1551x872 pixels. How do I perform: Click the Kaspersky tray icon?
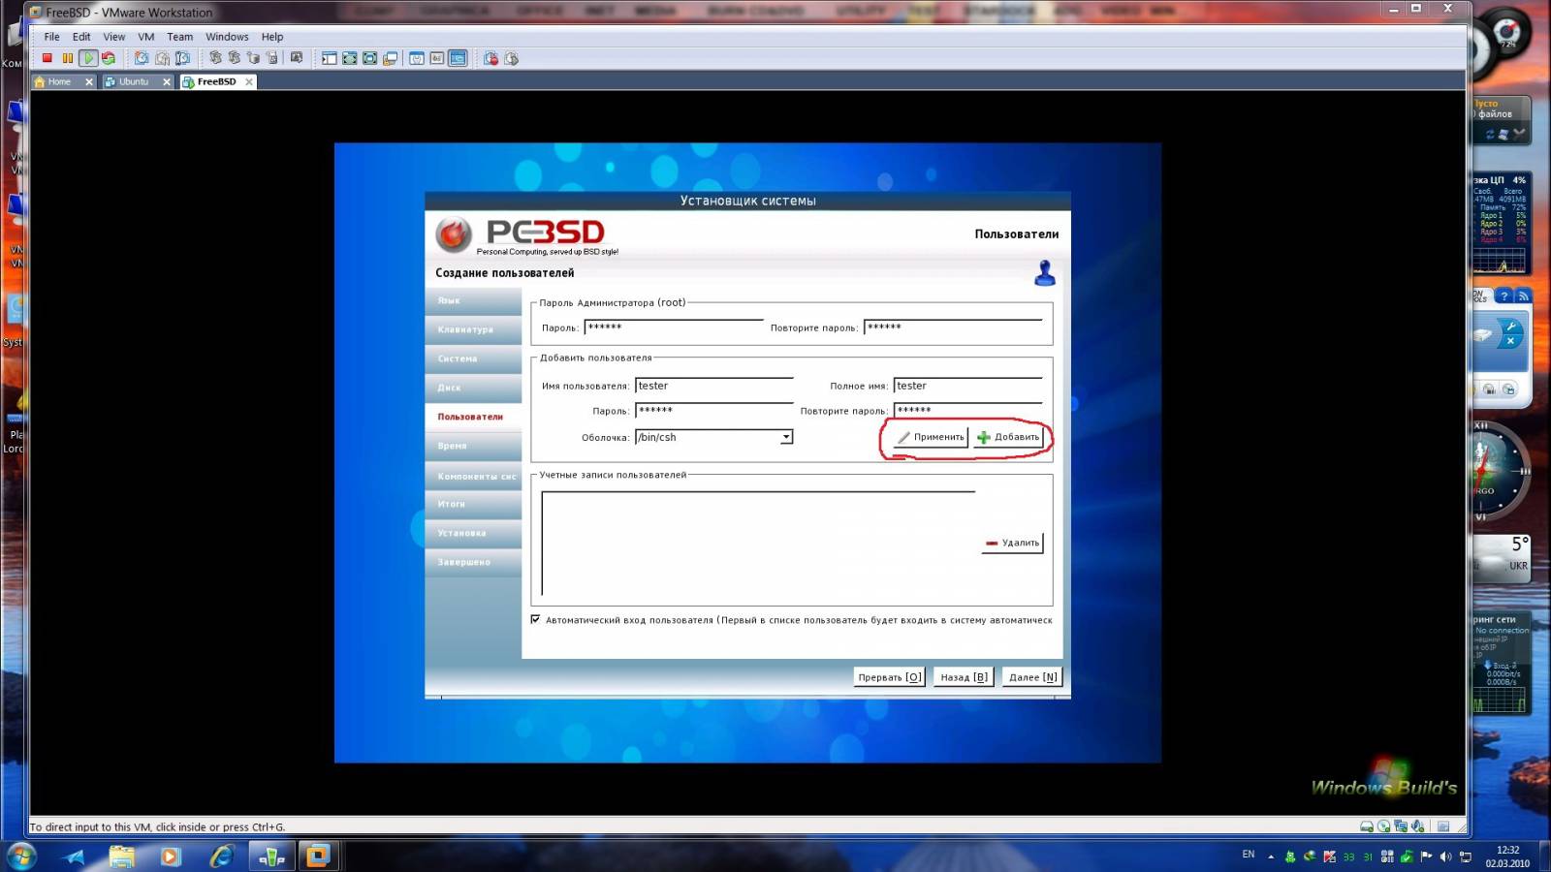pyautogui.click(x=1330, y=856)
